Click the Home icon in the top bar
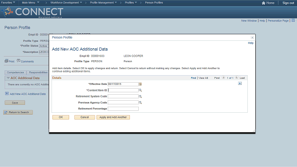The height and width of the screenshot is (167, 297). [264, 3]
